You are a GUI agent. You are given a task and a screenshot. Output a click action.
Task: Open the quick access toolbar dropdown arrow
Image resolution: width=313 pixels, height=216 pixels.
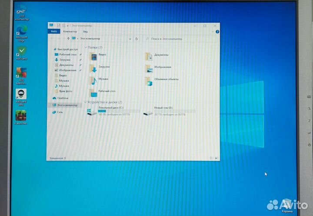[68, 26]
